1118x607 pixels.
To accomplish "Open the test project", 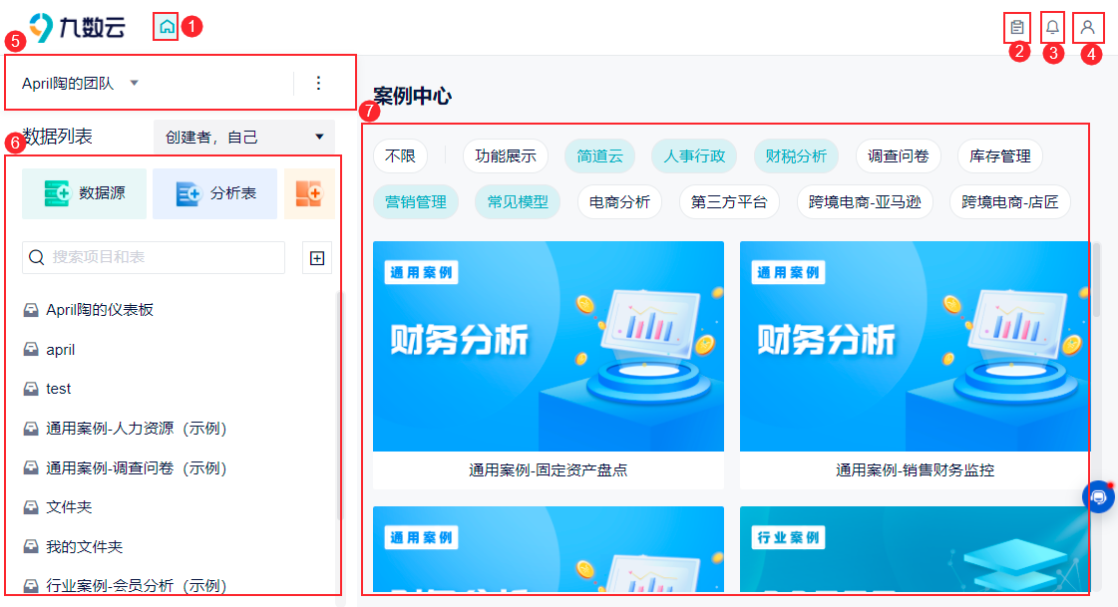I will (59, 389).
